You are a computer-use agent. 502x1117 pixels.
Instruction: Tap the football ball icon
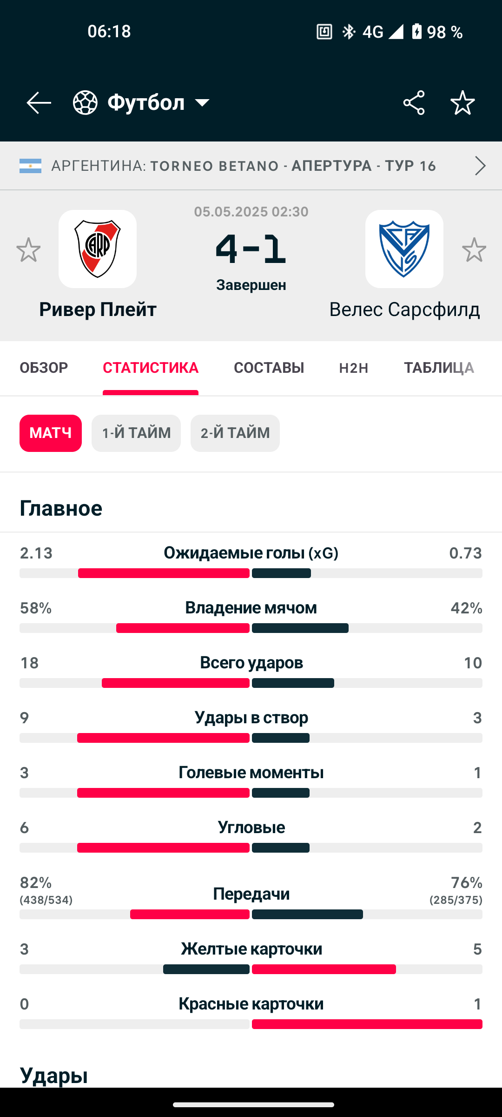[x=85, y=102]
